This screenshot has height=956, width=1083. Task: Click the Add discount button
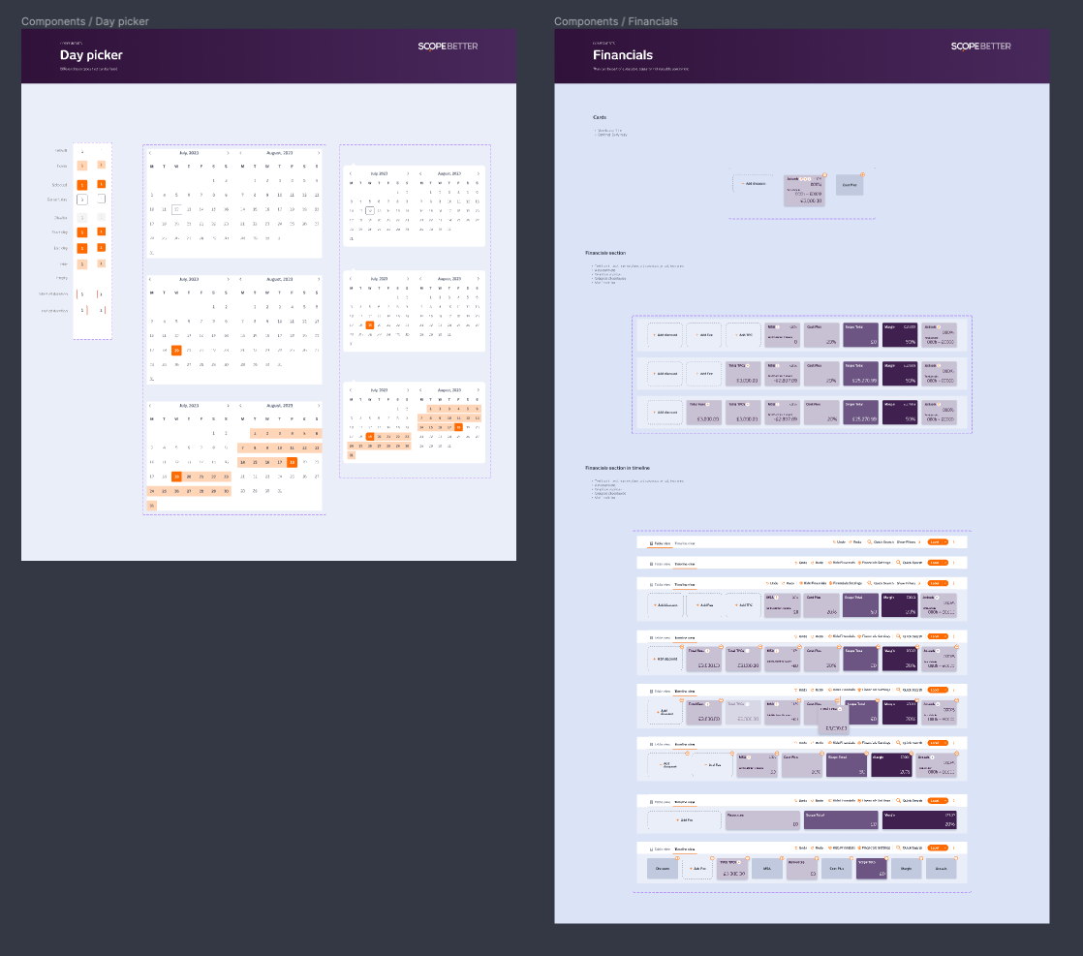(664, 336)
